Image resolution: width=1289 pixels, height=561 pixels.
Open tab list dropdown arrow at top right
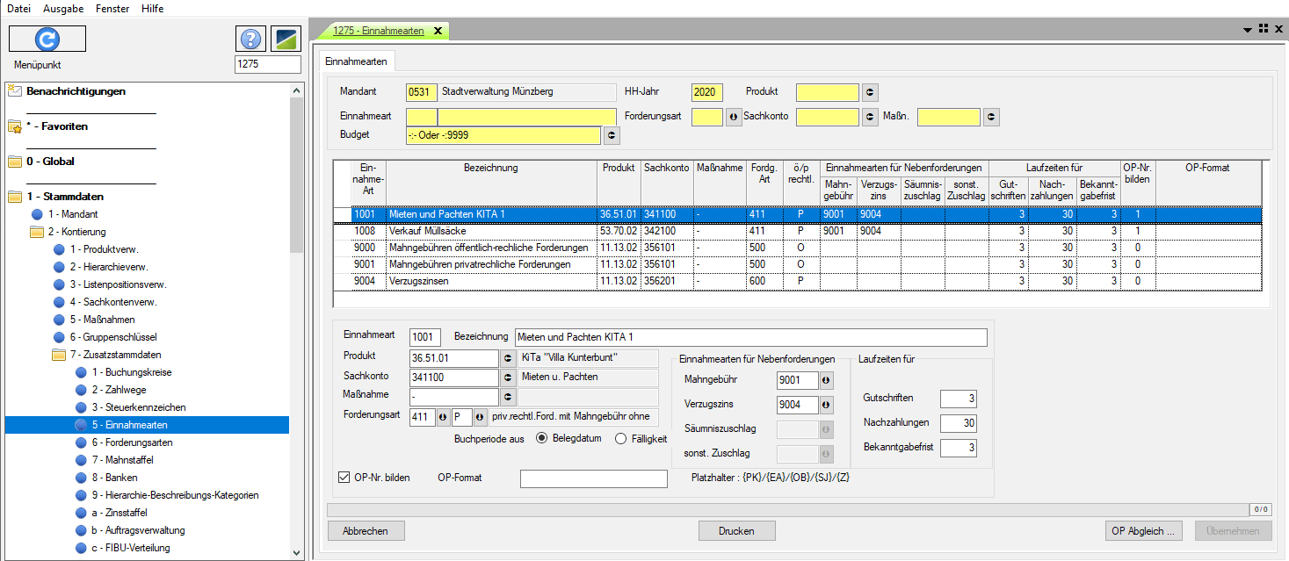coord(1248,30)
